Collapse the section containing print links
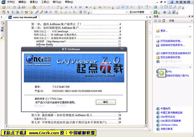Screen dimensions: 194x137 click(x=190, y=37)
